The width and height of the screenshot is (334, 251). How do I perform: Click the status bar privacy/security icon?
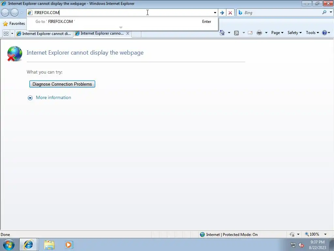click(x=292, y=234)
